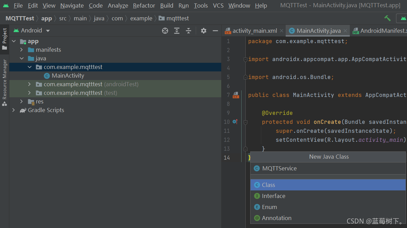This screenshot has height=228, width=407.
Task: Expand the res folder
Action: click(22, 101)
